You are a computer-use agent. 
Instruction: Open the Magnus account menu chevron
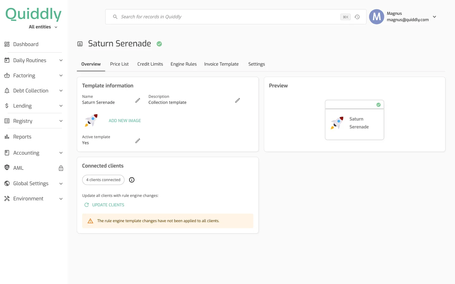click(434, 17)
